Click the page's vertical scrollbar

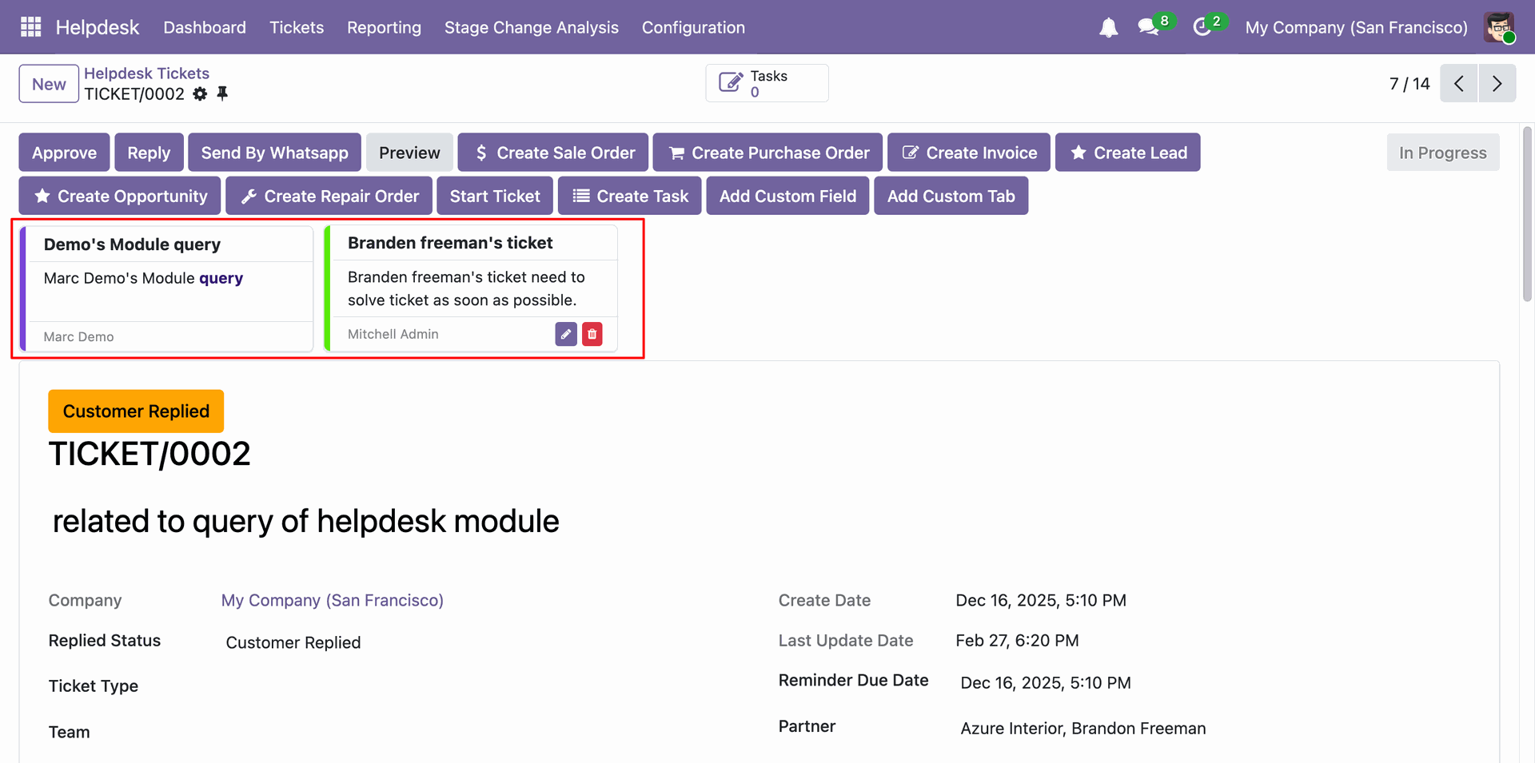point(1527,214)
